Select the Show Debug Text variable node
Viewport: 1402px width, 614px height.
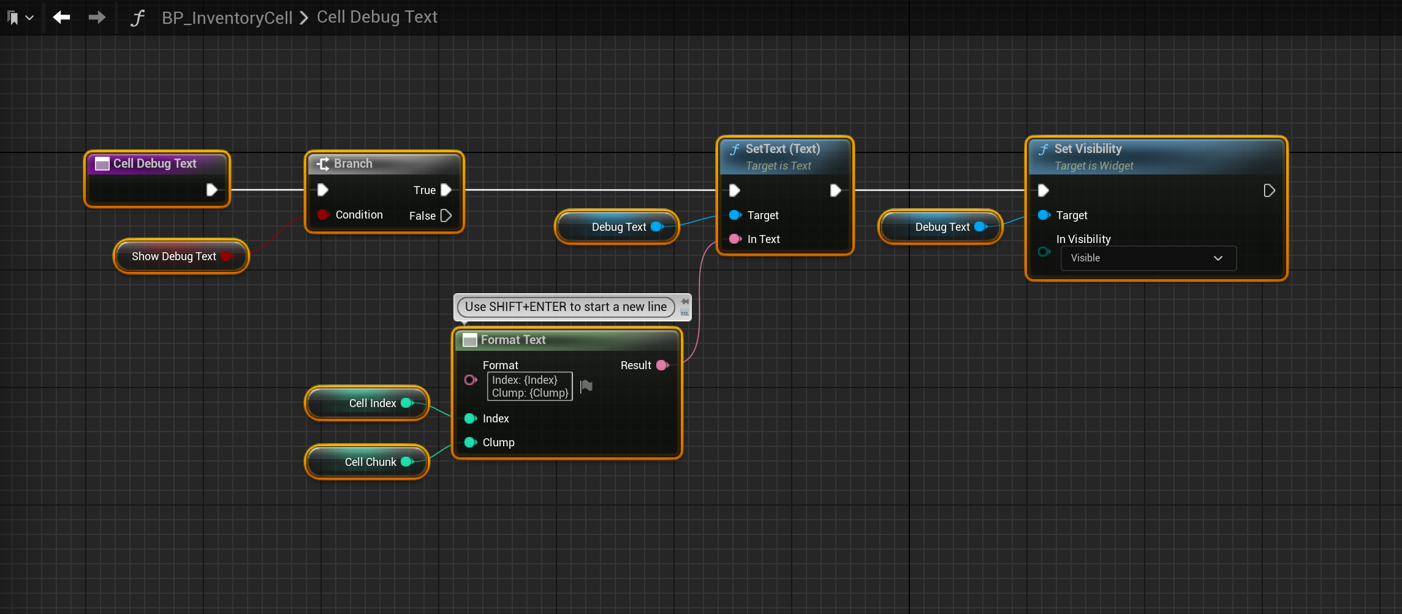174,256
